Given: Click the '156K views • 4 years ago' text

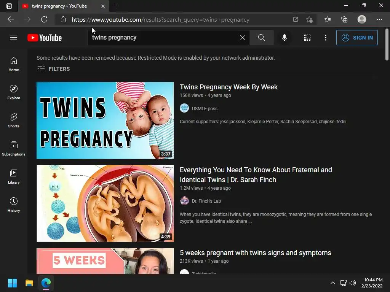Looking at the screenshot, I should click(205, 95).
